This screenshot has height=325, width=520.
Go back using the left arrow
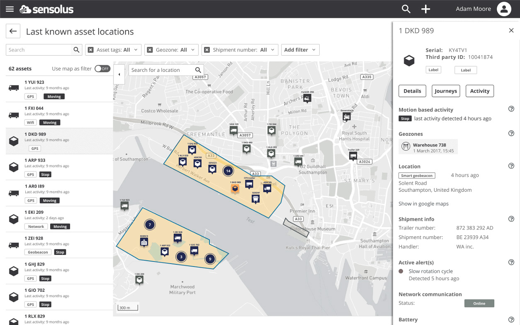[x=13, y=32]
